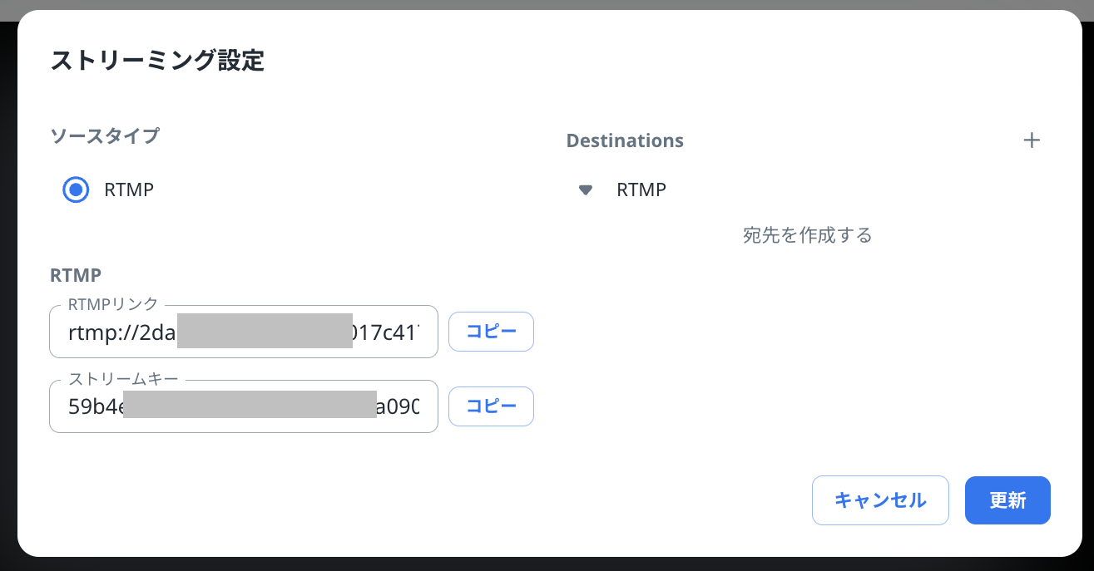Click the RTMP label beside the radio button

click(x=129, y=190)
